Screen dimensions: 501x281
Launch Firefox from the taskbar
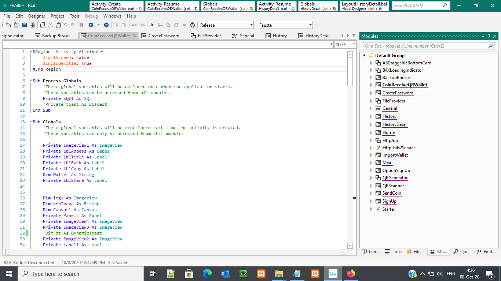(x=351, y=274)
